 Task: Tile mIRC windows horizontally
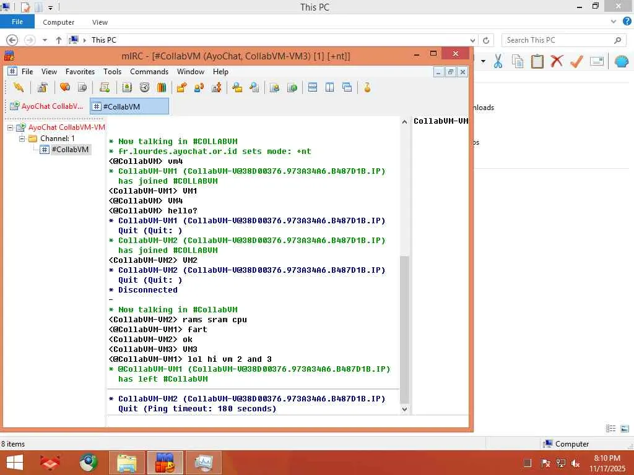pos(313,87)
